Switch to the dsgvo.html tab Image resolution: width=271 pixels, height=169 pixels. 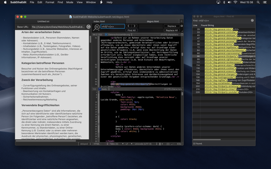[x=153, y=21]
